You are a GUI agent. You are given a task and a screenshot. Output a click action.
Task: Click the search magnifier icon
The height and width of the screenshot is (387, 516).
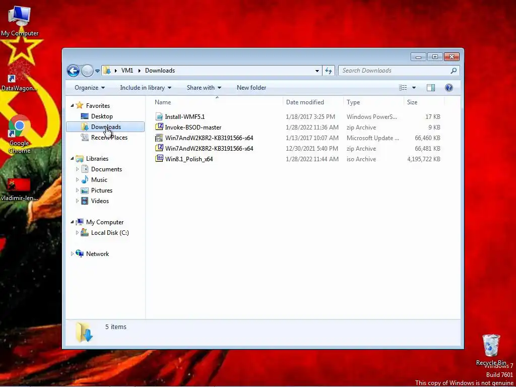coord(454,71)
